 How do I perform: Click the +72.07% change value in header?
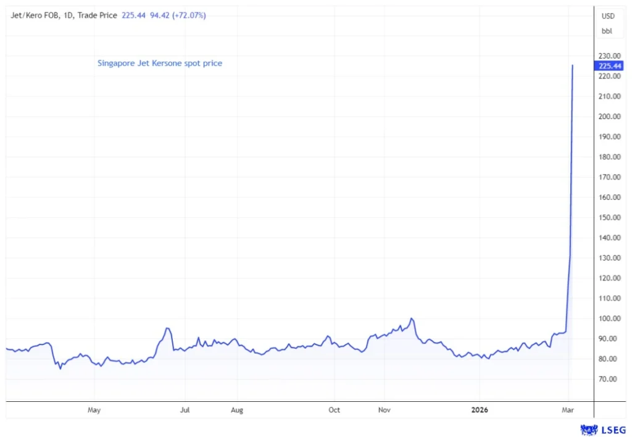click(x=188, y=15)
